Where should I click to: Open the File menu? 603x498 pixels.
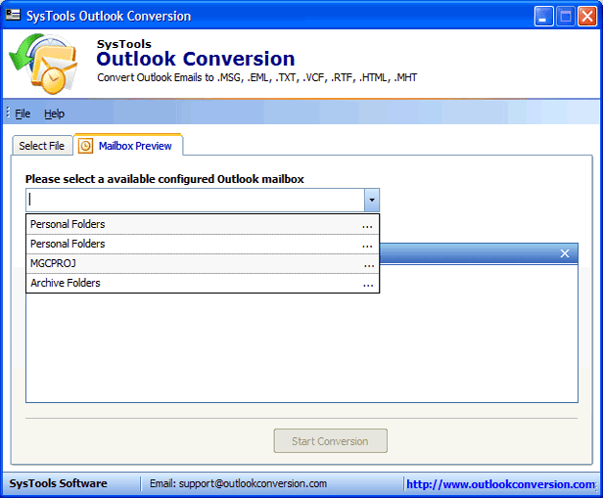point(23,113)
